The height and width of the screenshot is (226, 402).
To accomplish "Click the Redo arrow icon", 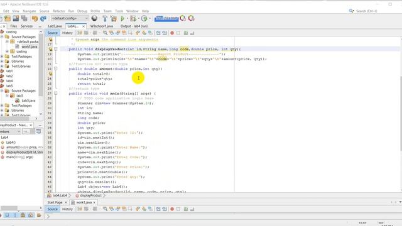I will coord(43,18).
